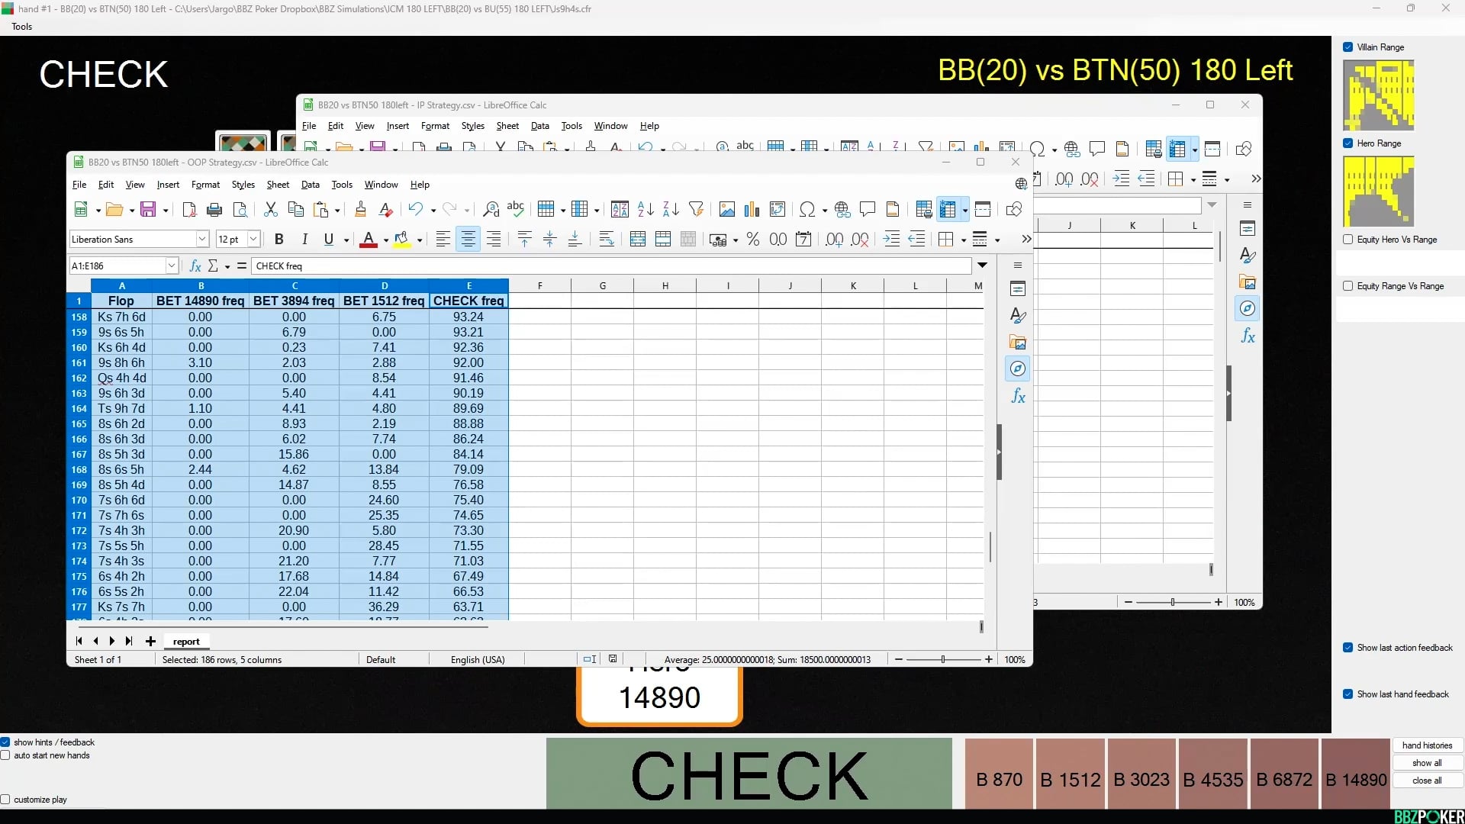The image size is (1465, 824).
Task: Apply currency format to selection
Action: pos(717,239)
